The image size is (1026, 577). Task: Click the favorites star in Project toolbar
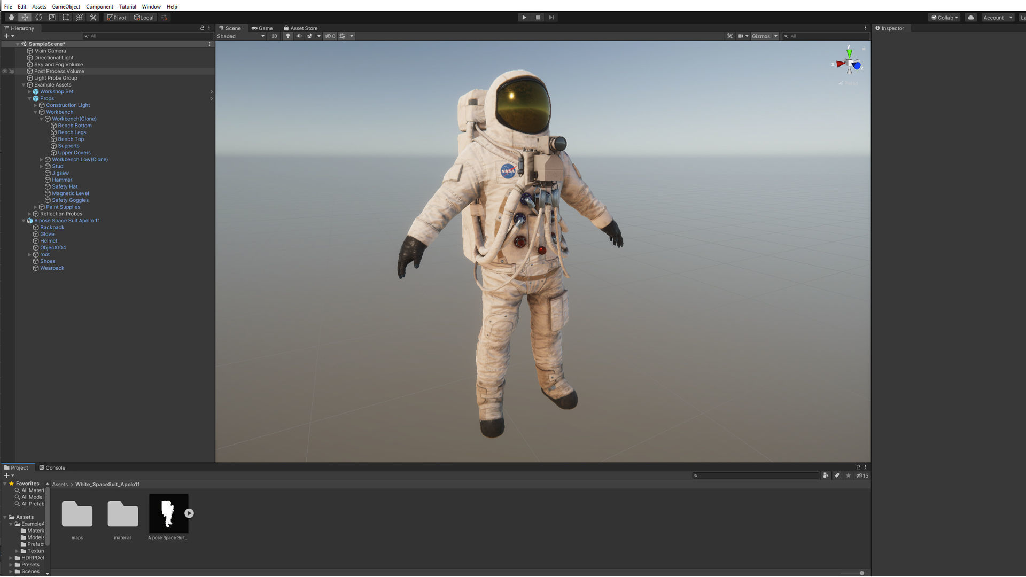point(848,475)
